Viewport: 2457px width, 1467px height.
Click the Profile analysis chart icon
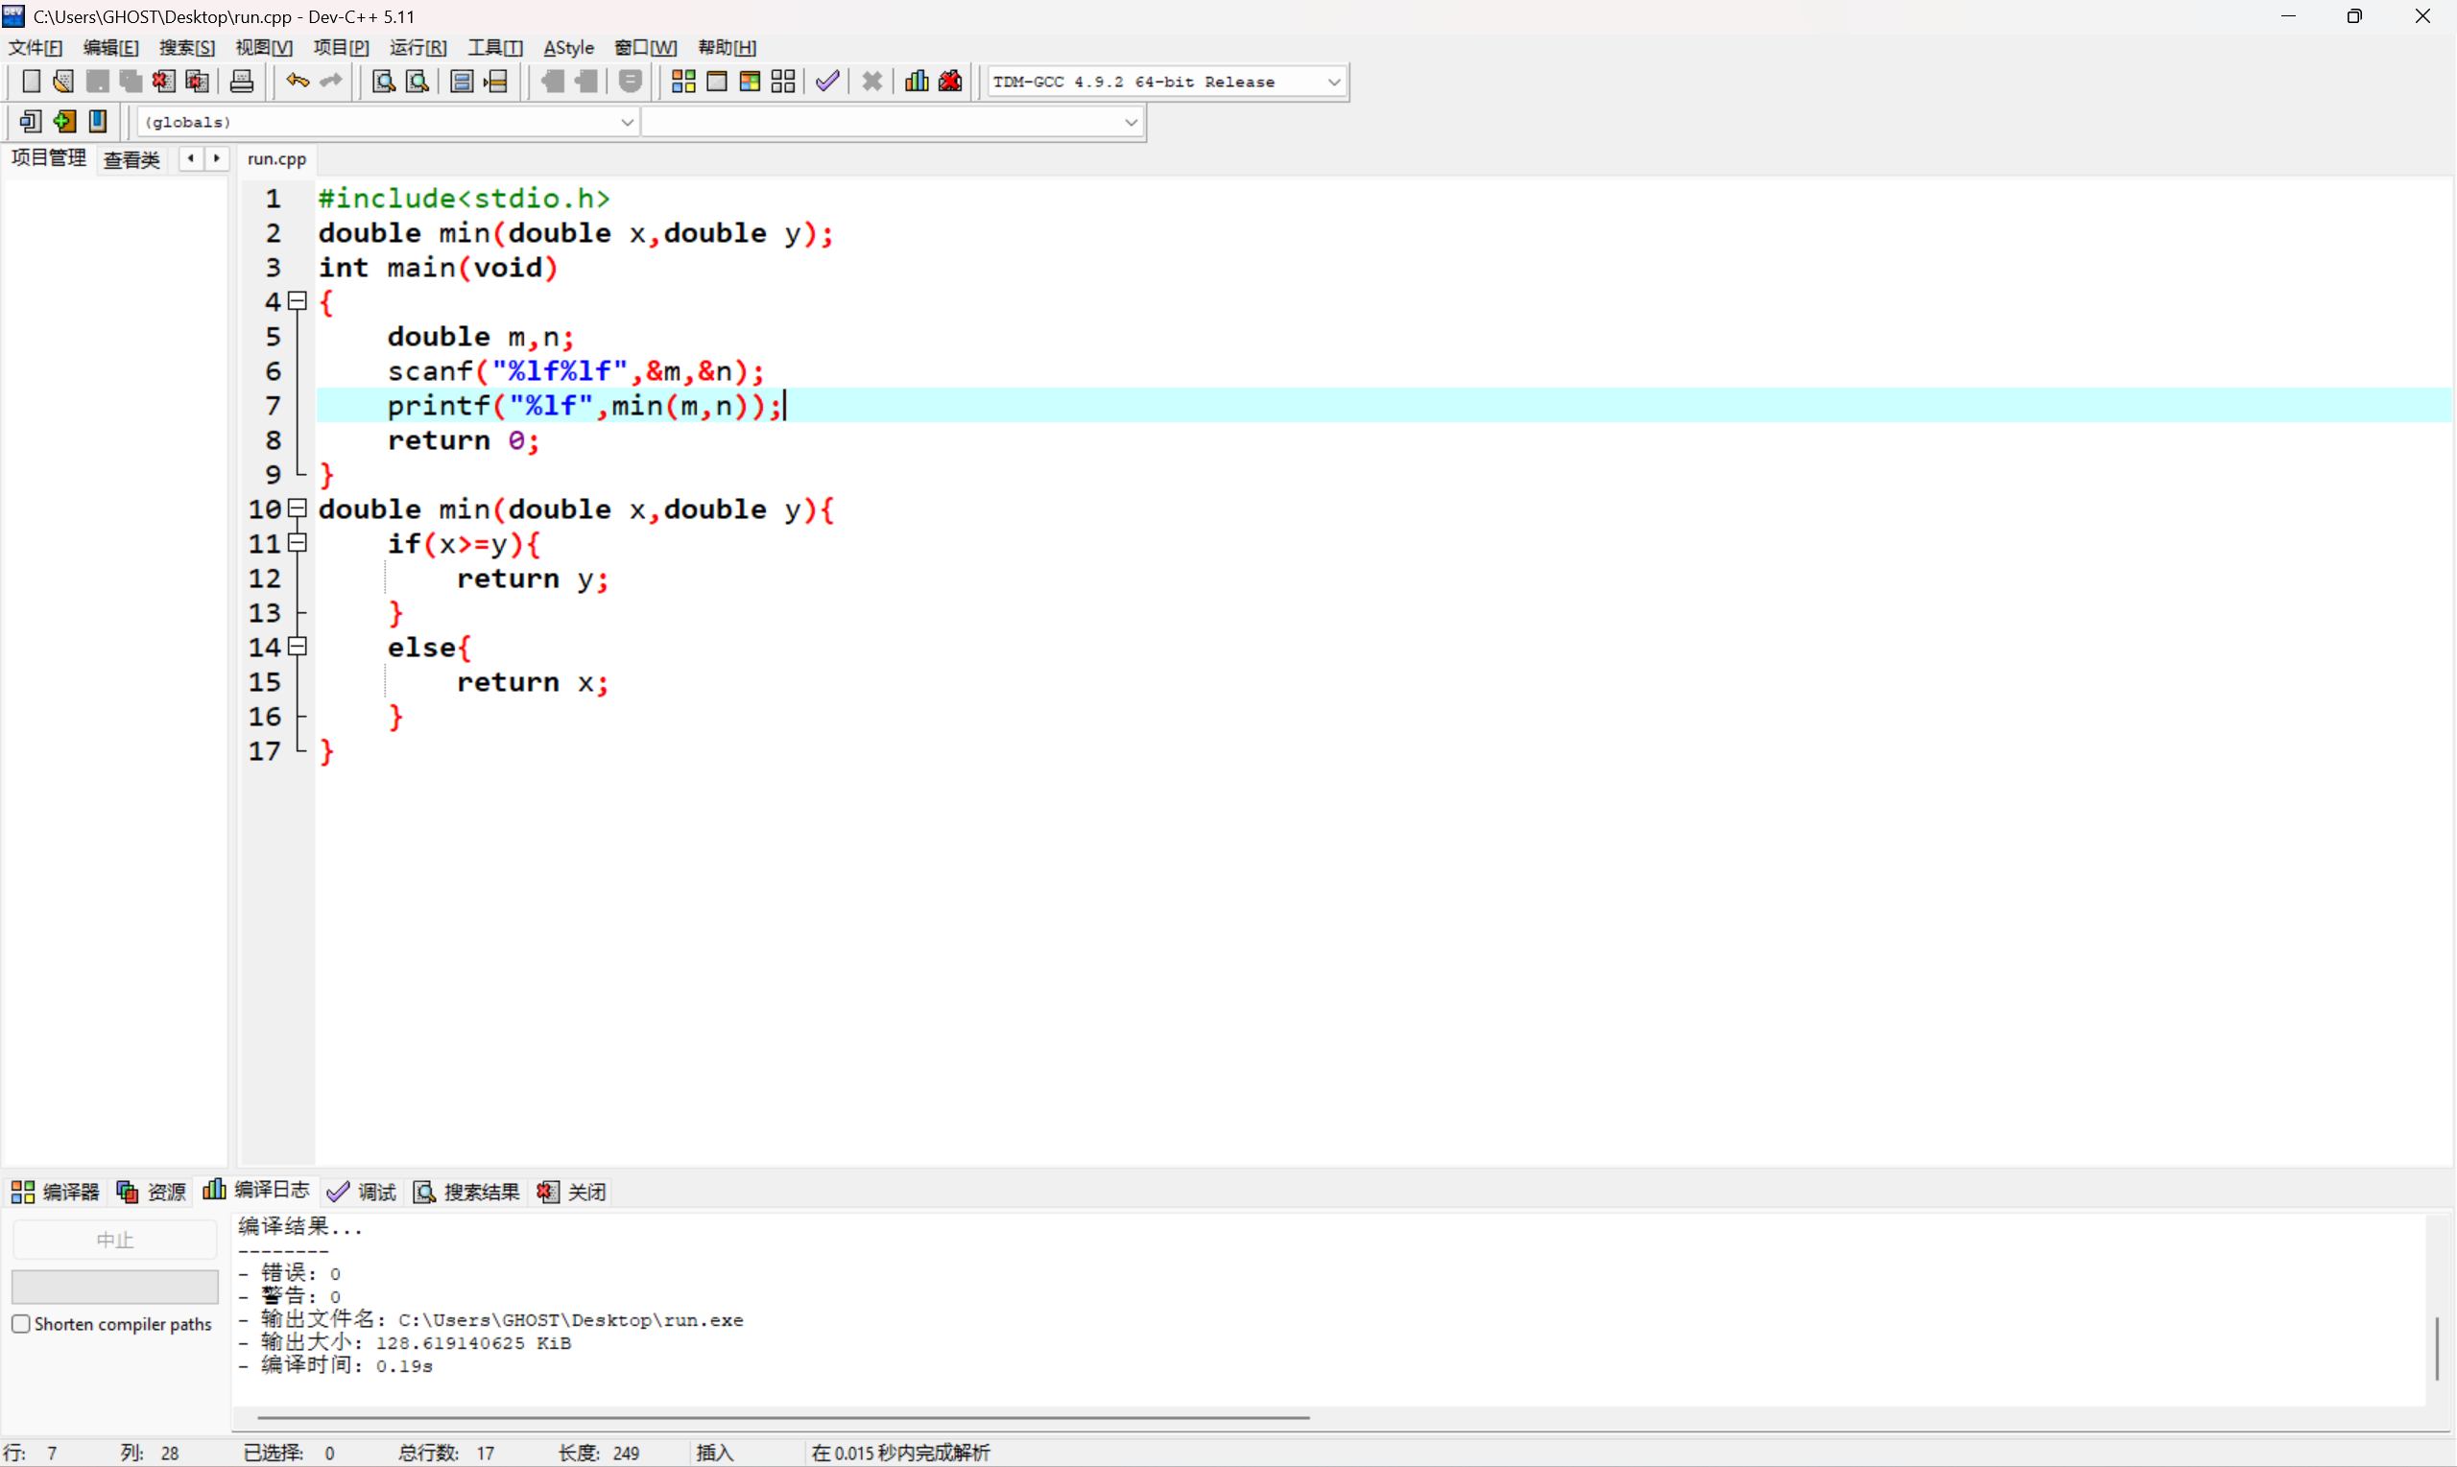coord(917,83)
